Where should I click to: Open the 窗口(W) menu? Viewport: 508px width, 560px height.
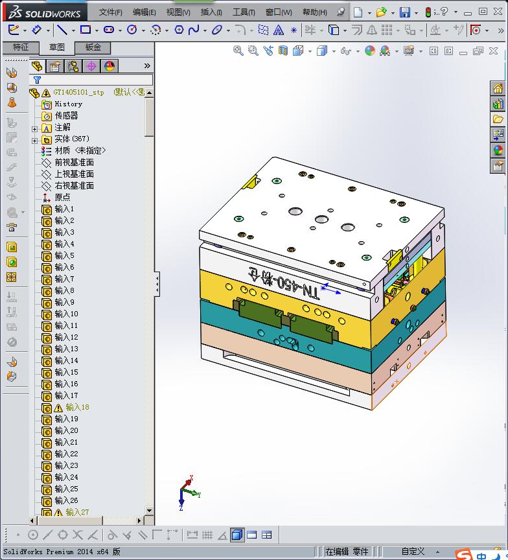279,12
